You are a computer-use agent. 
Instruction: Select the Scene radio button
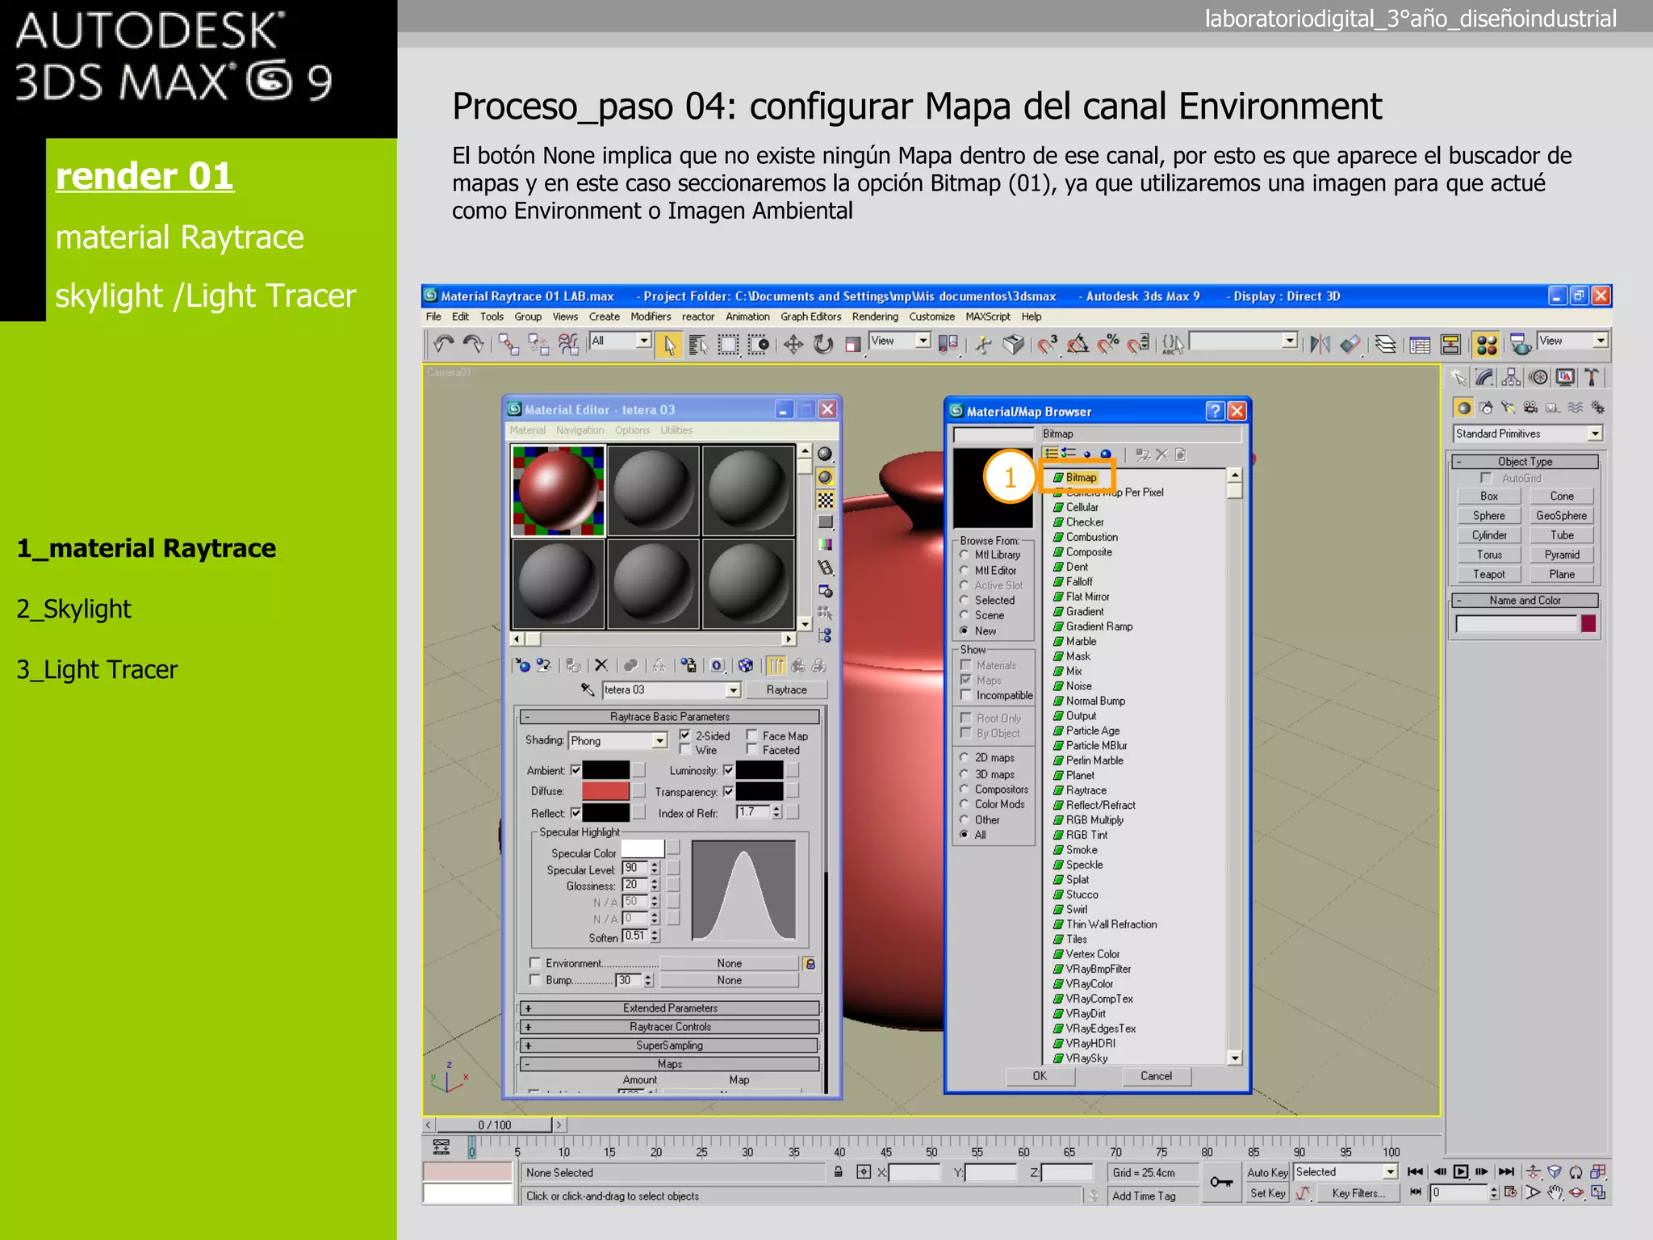tap(964, 615)
